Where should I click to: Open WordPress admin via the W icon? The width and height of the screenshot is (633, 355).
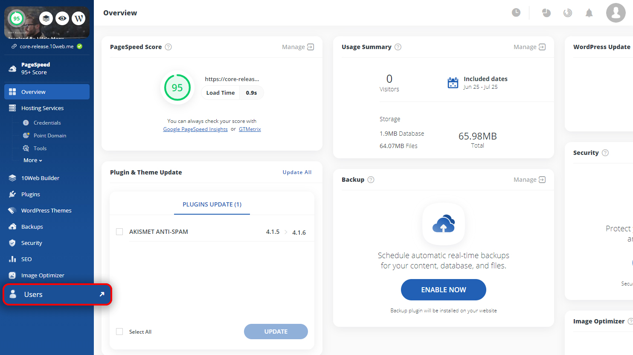pos(78,18)
